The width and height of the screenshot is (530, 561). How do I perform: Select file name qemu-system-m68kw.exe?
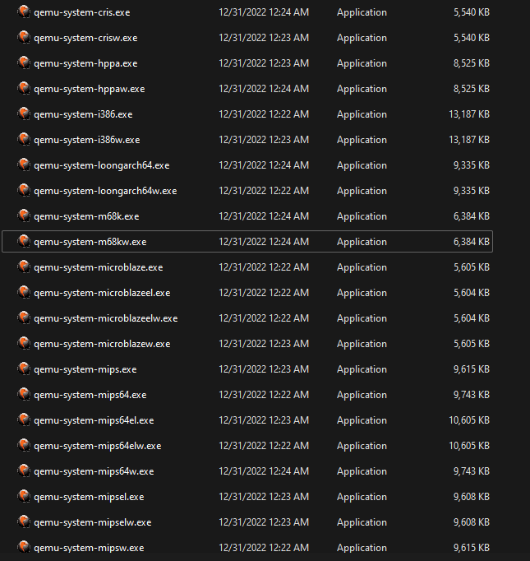coord(90,242)
